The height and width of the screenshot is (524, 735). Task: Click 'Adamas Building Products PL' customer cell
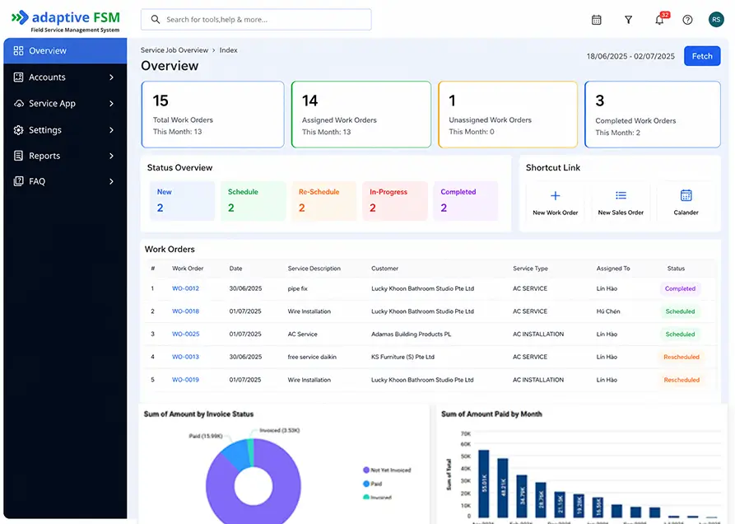coord(411,334)
